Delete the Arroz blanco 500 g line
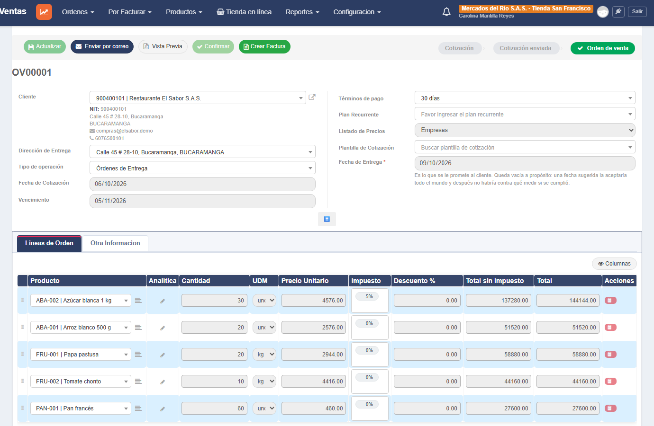The width and height of the screenshot is (654, 426). 610,328
